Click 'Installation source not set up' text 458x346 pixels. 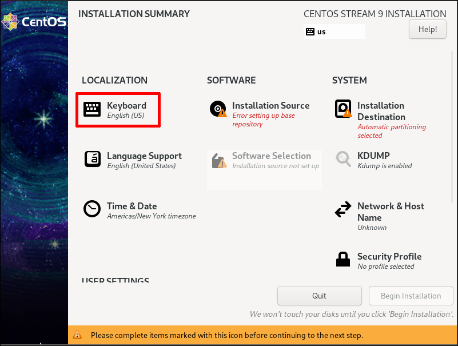[276, 166]
